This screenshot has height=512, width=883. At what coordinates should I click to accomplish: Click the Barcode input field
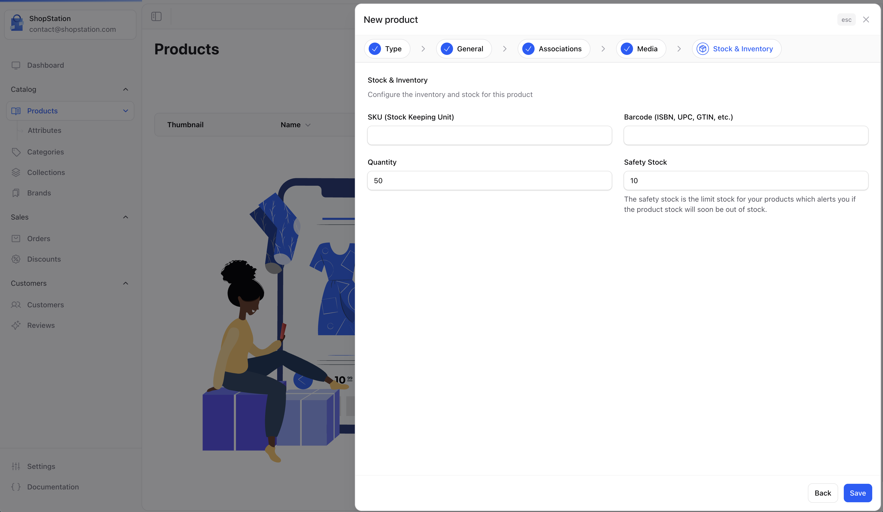(x=746, y=135)
